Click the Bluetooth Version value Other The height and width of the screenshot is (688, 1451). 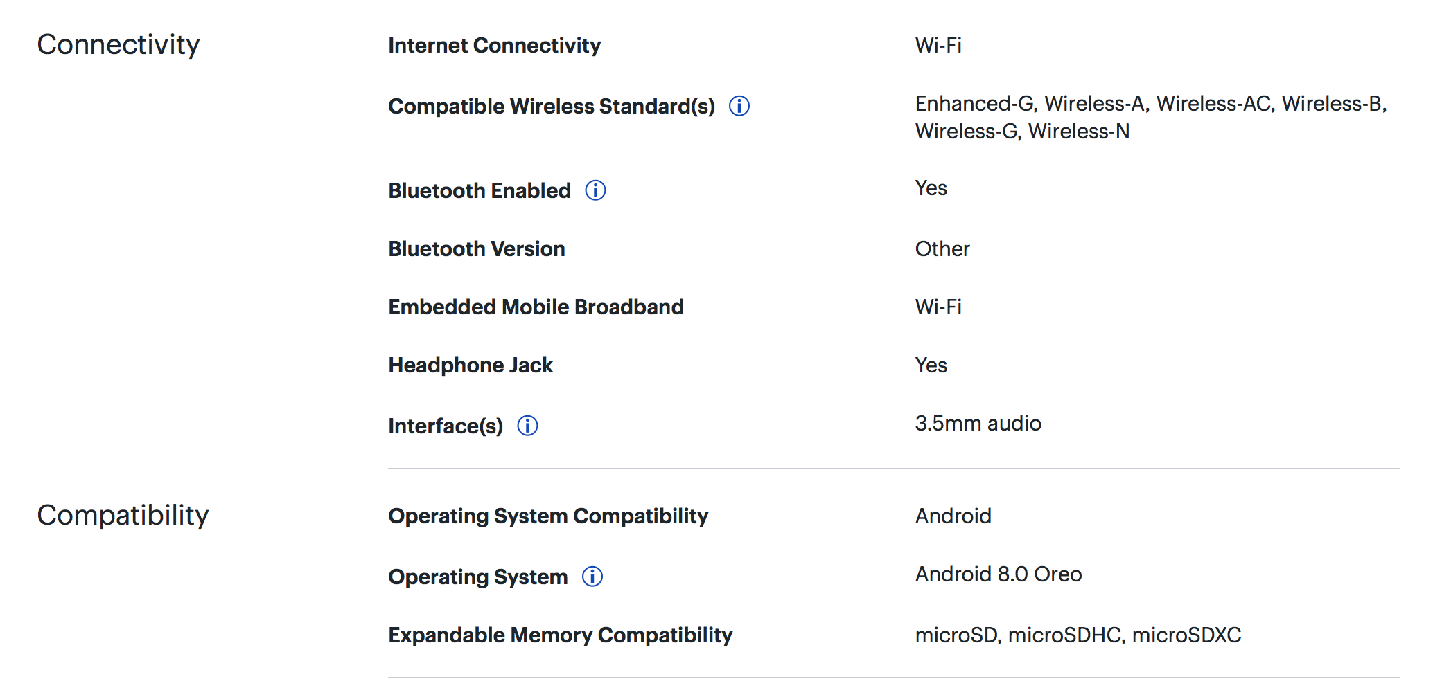pyautogui.click(x=942, y=249)
